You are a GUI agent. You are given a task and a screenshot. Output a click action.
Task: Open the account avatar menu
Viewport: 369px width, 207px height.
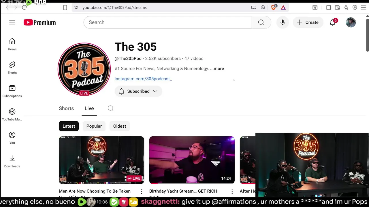(351, 22)
